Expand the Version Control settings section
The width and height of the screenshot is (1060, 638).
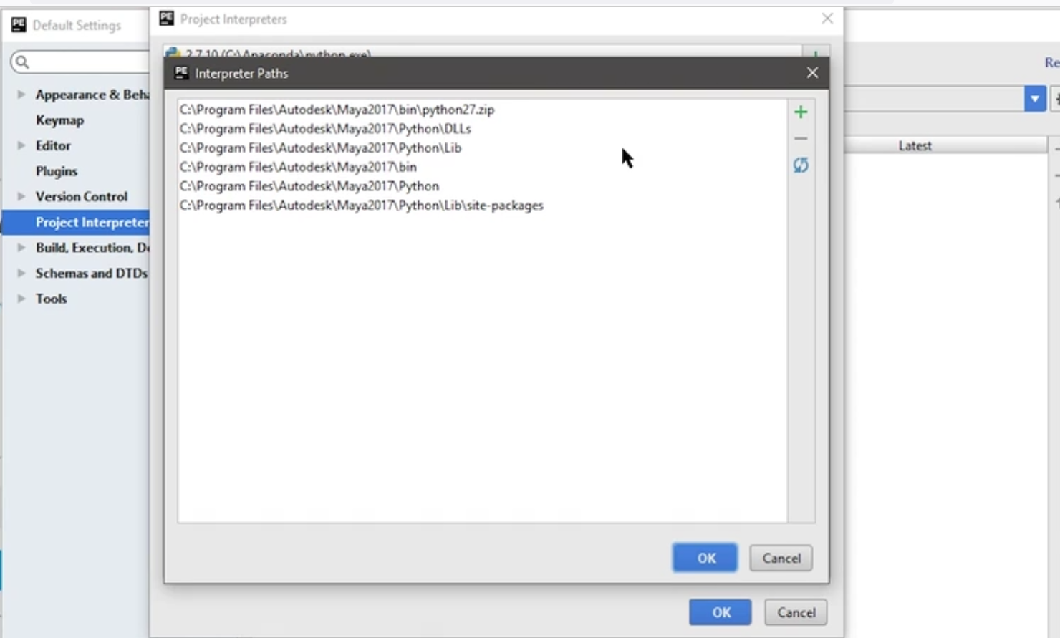tap(21, 196)
